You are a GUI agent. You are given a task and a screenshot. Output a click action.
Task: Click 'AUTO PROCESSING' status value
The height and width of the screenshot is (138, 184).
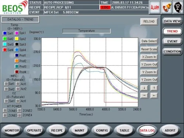(x=59, y=3)
